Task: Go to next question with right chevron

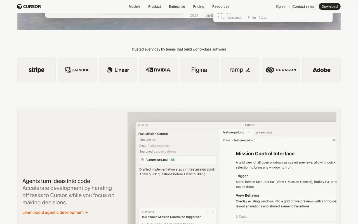Action: [x=213, y=212]
